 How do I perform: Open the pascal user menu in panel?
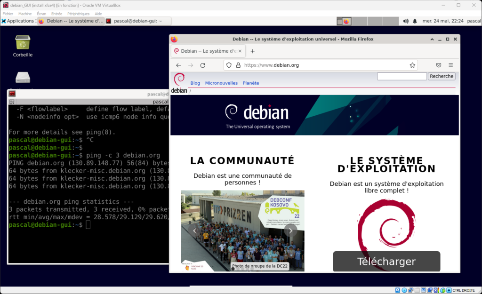point(474,21)
